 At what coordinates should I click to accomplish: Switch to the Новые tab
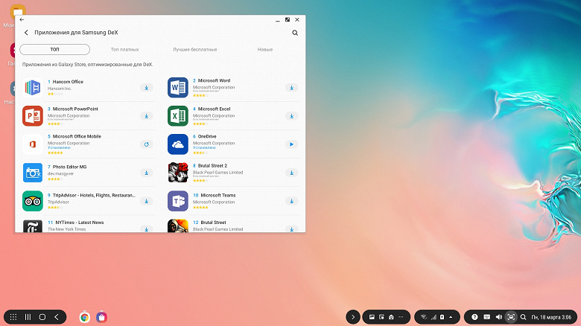pyautogui.click(x=265, y=49)
